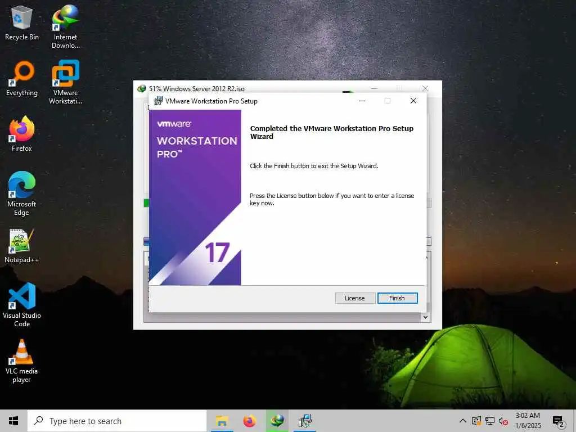Click scroll down arrow in download window
576x432 pixels.
point(425,317)
